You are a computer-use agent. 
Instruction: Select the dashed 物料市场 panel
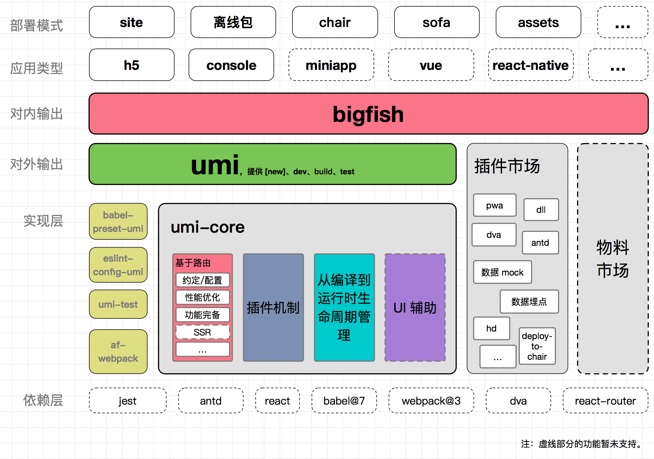pyautogui.click(x=613, y=258)
